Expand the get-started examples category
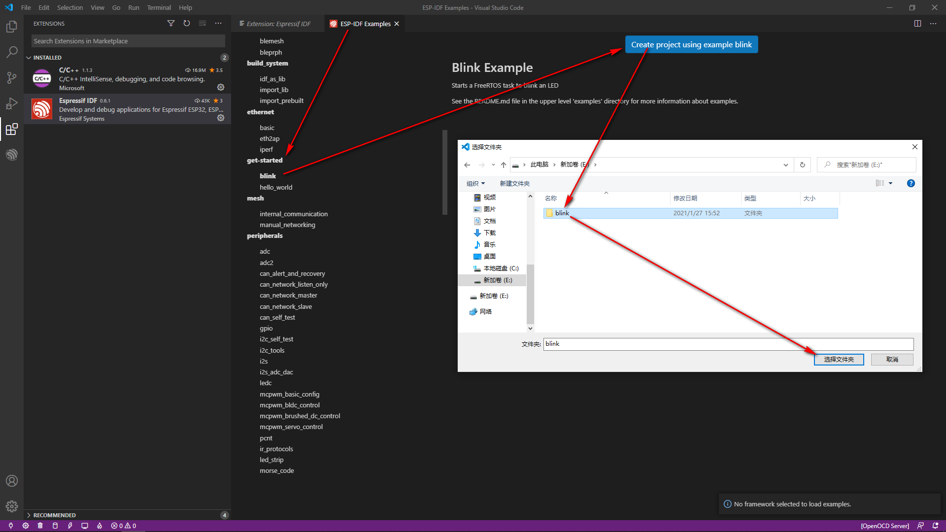946x532 pixels. [265, 160]
